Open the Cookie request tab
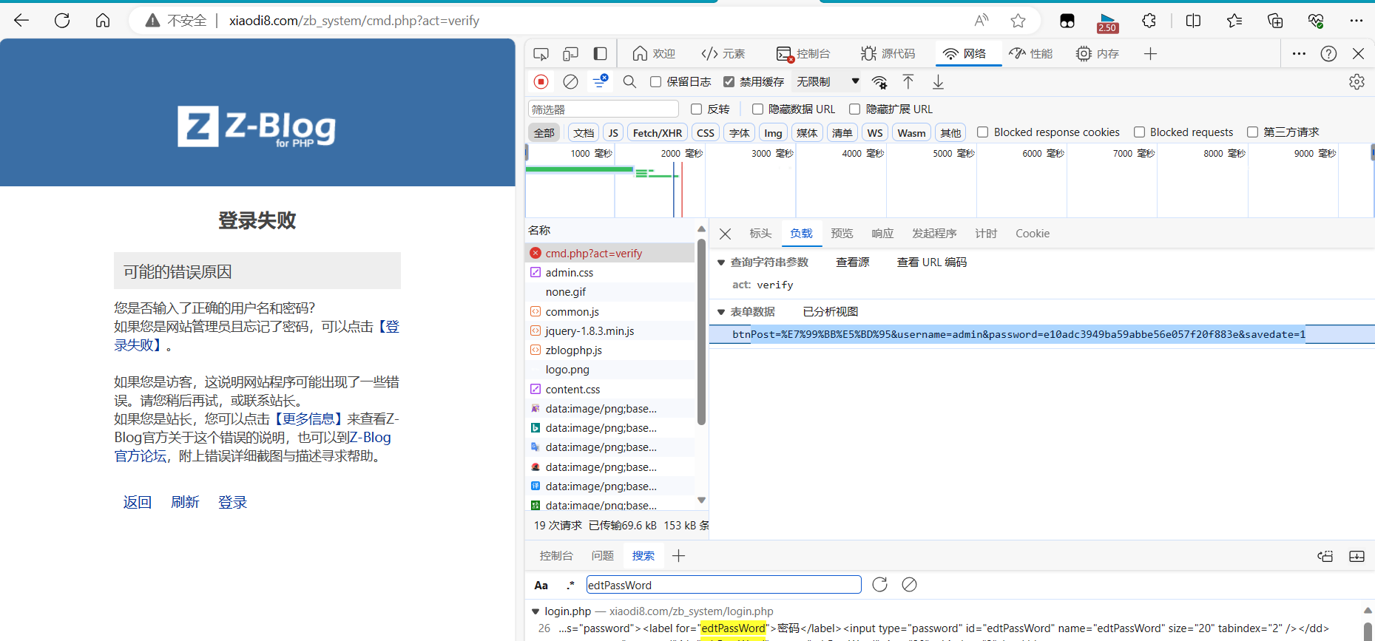The image size is (1375, 641). [x=1033, y=234]
